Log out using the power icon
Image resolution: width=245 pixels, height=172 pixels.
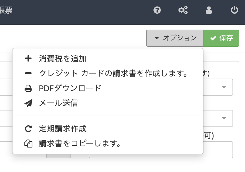pyautogui.click(x=234, y=11)
